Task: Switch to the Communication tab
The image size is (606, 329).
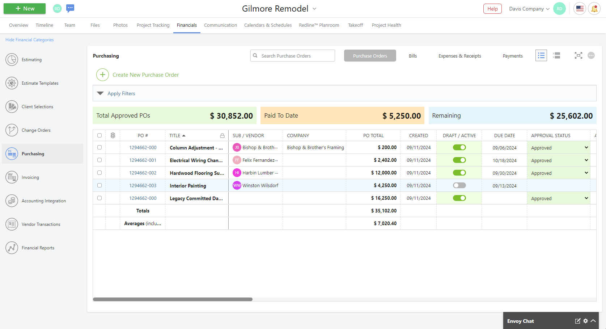Action: pyautogui.click(x=220, y=25)
